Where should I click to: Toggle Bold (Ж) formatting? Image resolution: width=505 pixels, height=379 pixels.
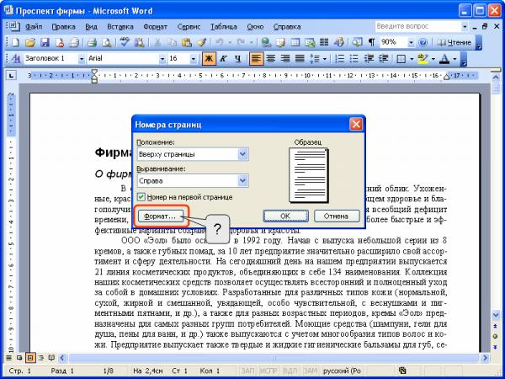click(209, 59)
